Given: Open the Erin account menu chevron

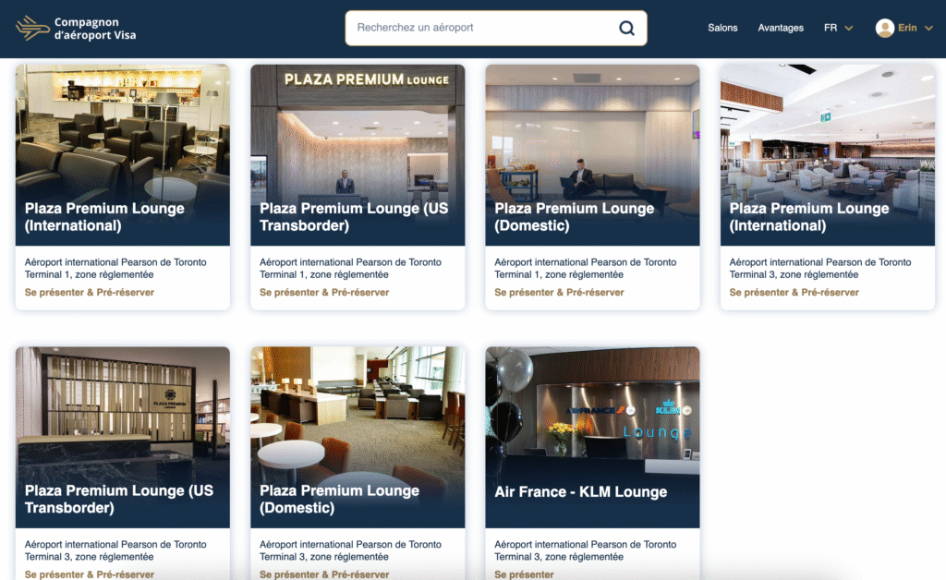Looking at the screenshot, I should [928, 29].
